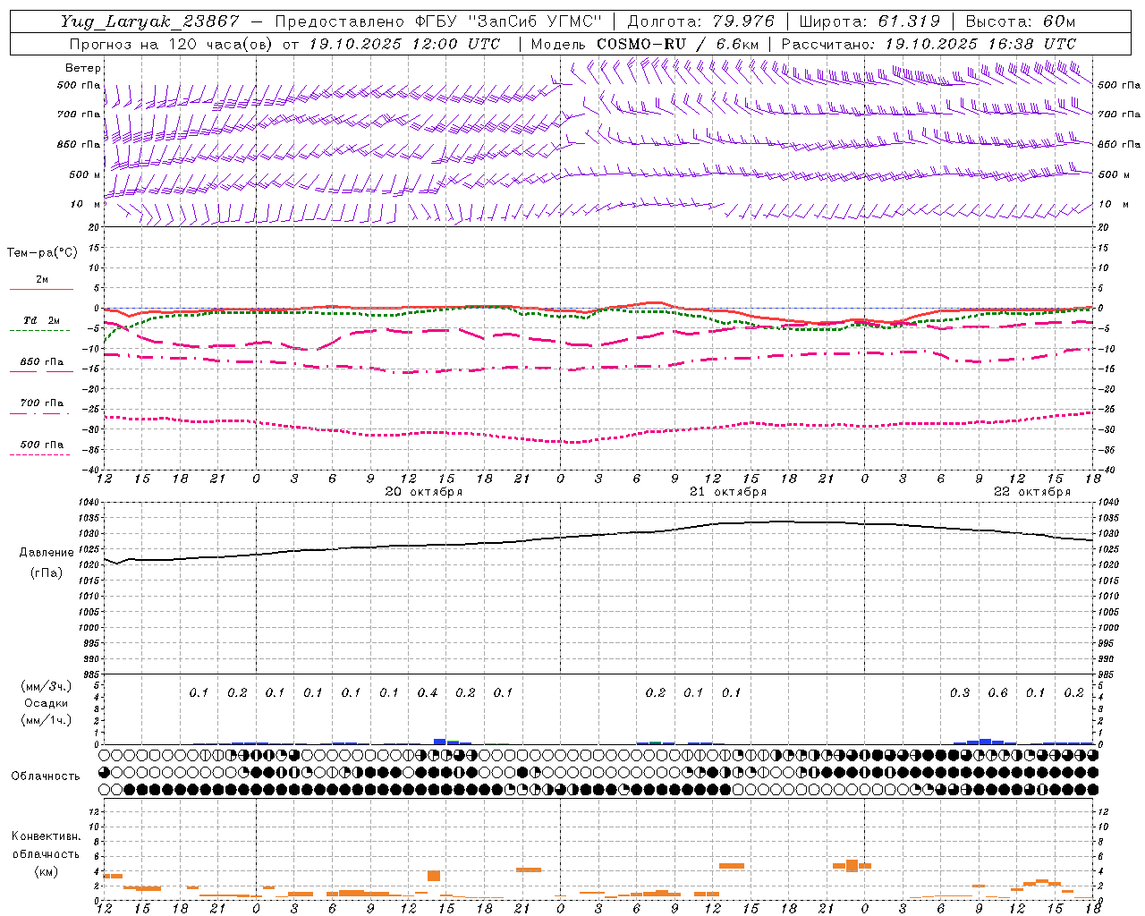Viewport: 1145px width, 916px height.
Task: Select the text ФГБУ "ЗапСиб УГМС" in header
Action: pos(508,21)
